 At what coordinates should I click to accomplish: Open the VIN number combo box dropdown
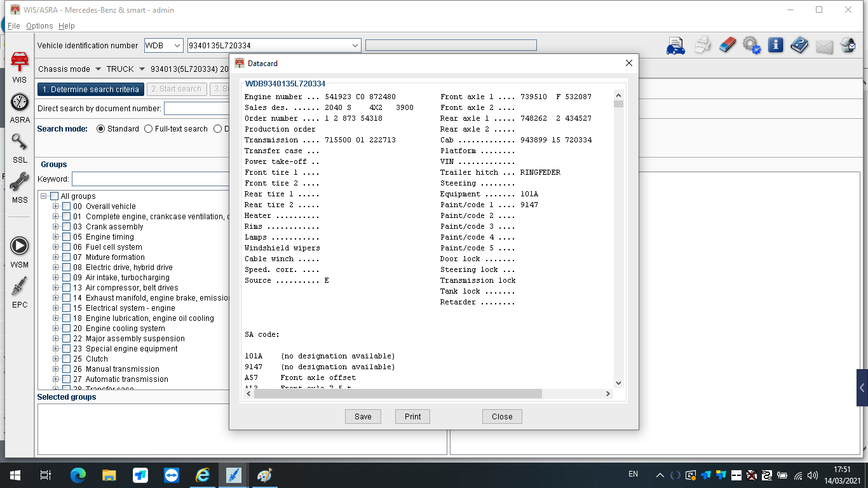[x=355, y=46]
